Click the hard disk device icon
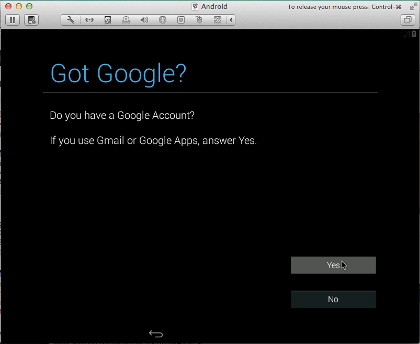Image resolution: width=420 pixels, height=344 pixels. click(x=108, y=20)
